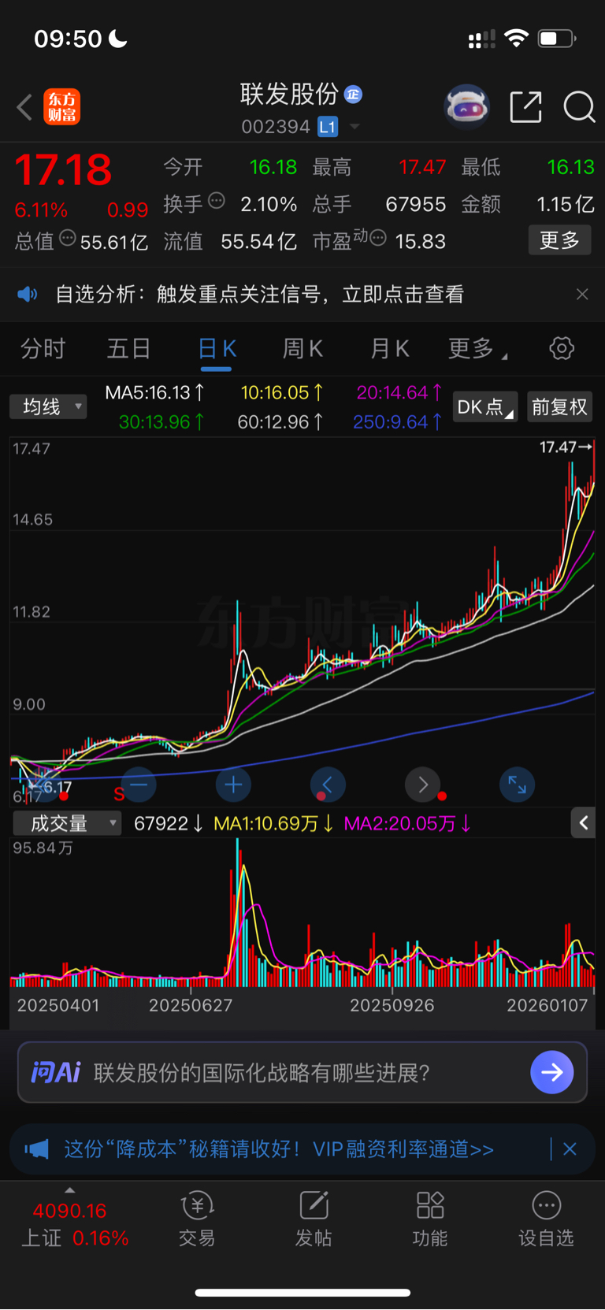Open the VIP融资利率通道 promotion link
This screenshot has width=605, height=1310.
point(279,1149)
